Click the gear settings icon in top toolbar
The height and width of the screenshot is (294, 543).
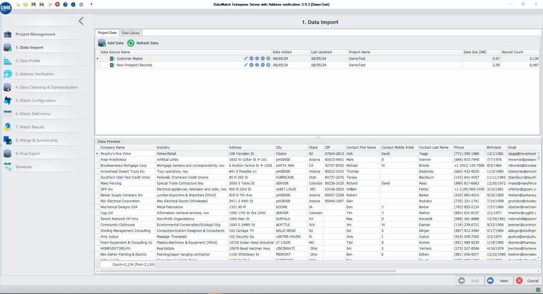[81, 4]
